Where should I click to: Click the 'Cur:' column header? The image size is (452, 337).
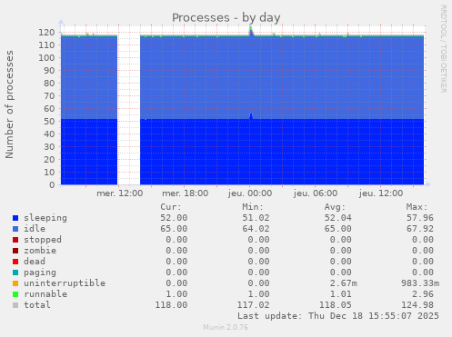click(171, 207)
